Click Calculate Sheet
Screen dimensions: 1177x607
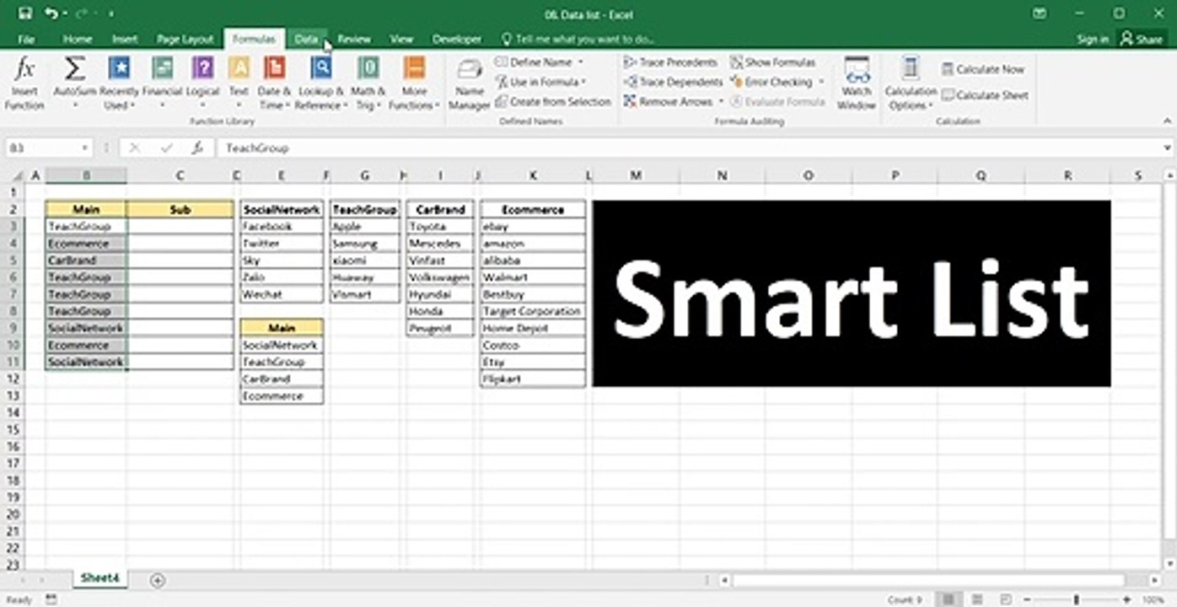985,95
